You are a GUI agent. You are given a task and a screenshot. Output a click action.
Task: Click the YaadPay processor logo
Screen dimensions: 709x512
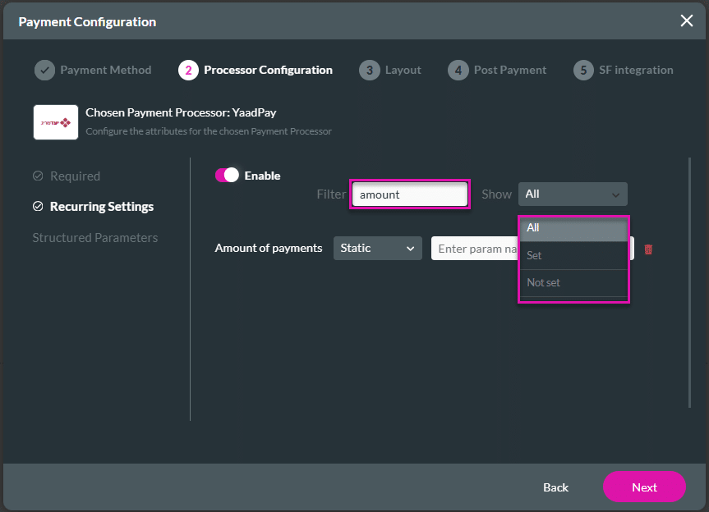click(x=56, y=122)
